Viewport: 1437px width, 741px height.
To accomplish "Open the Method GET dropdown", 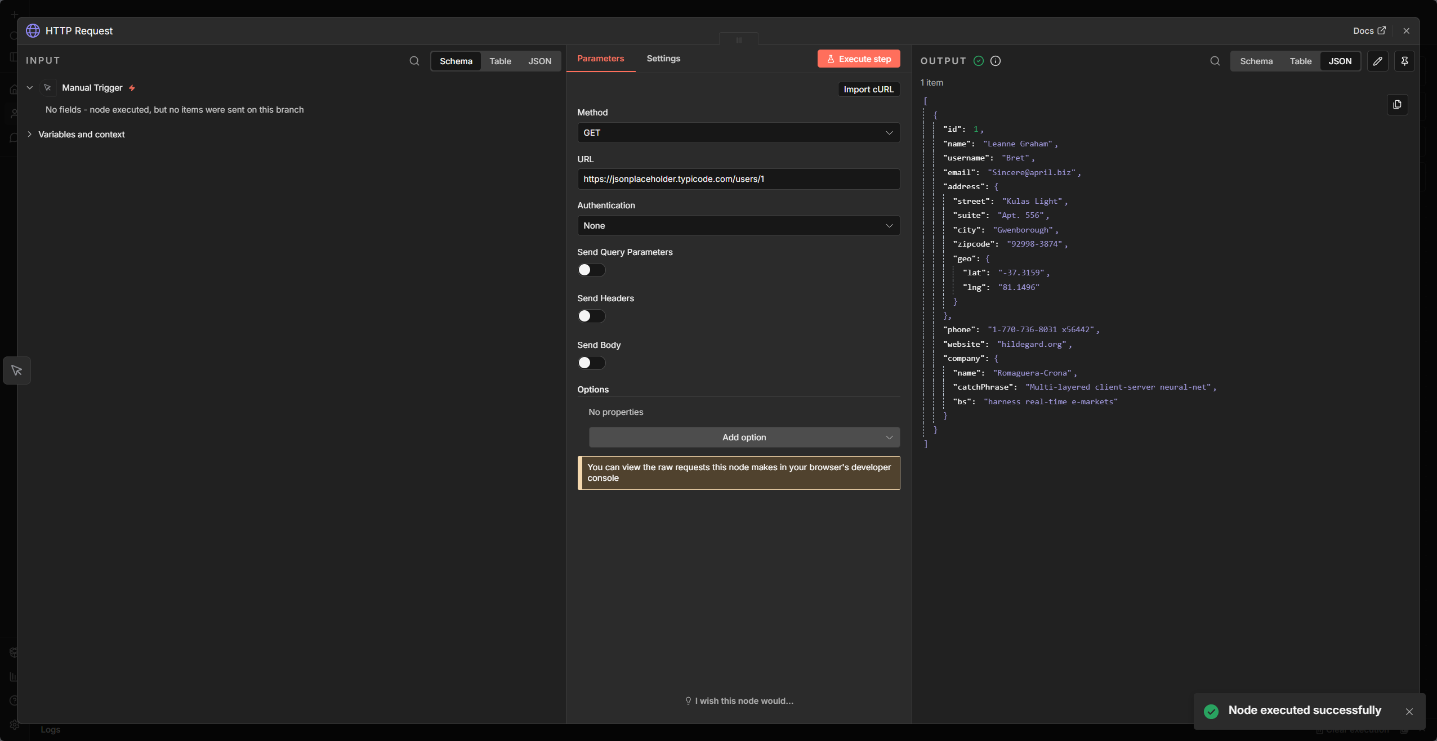I will (738, 133).
